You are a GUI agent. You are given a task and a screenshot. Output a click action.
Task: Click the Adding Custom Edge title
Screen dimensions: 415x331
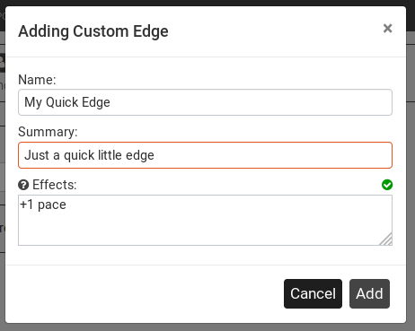(93, 31)
